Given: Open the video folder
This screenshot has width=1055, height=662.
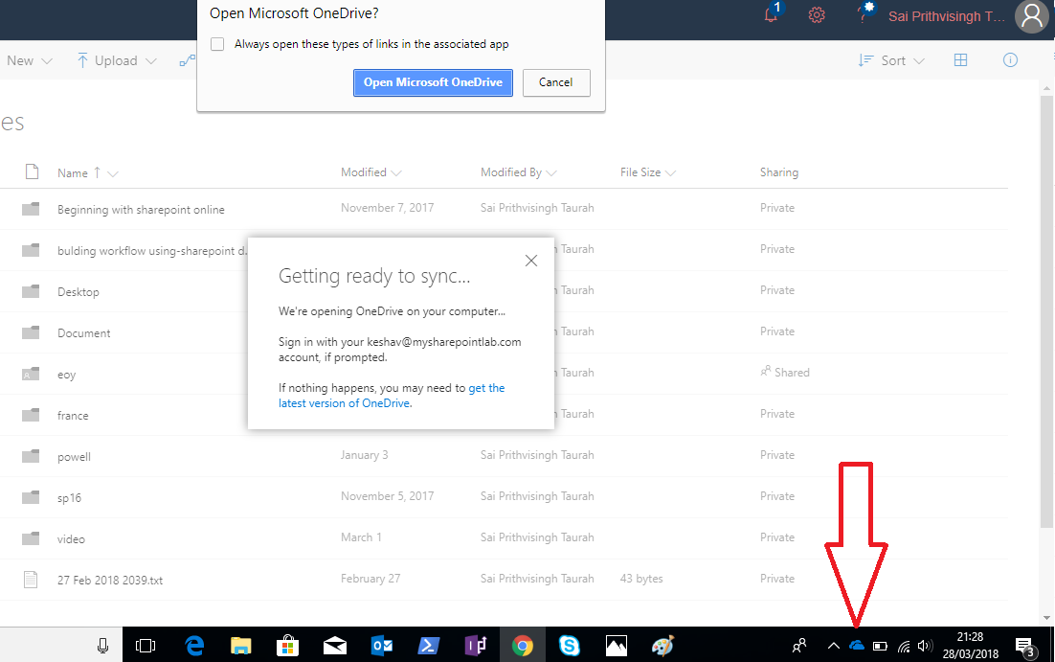Looking at the screenshot, I should click(x=71, y=538).
